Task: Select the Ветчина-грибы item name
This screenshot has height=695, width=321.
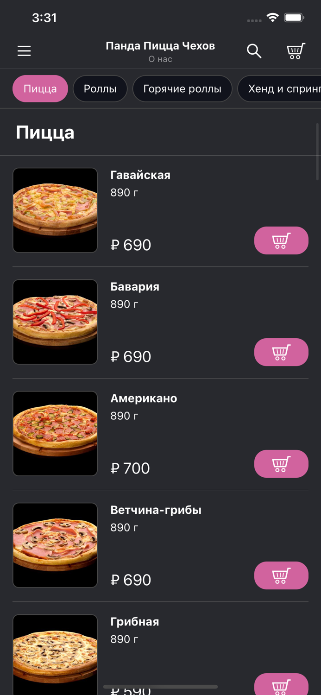Action: [x=156, y=510]
